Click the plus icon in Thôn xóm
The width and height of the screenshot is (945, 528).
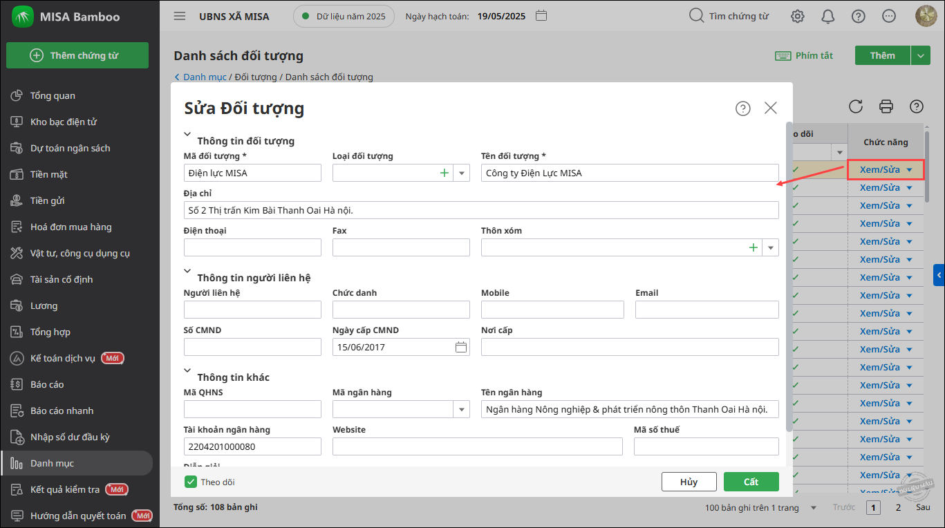(x=754, y=247)
